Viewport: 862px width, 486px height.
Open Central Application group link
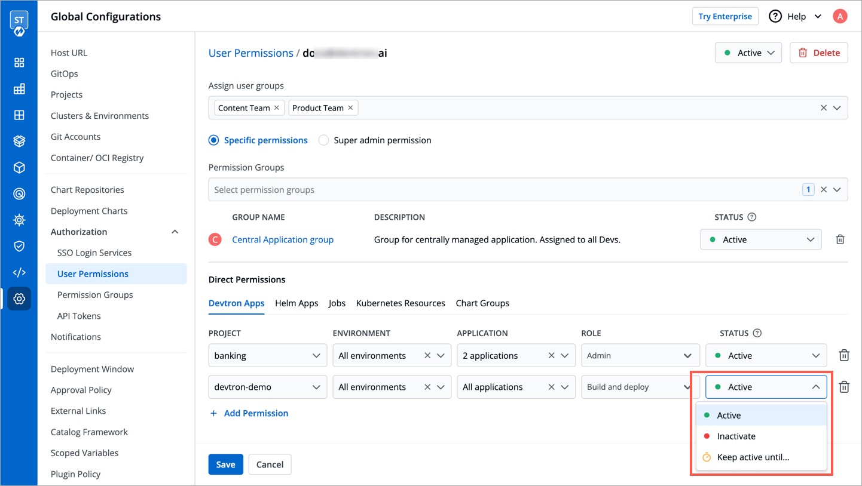click(283, 239)
